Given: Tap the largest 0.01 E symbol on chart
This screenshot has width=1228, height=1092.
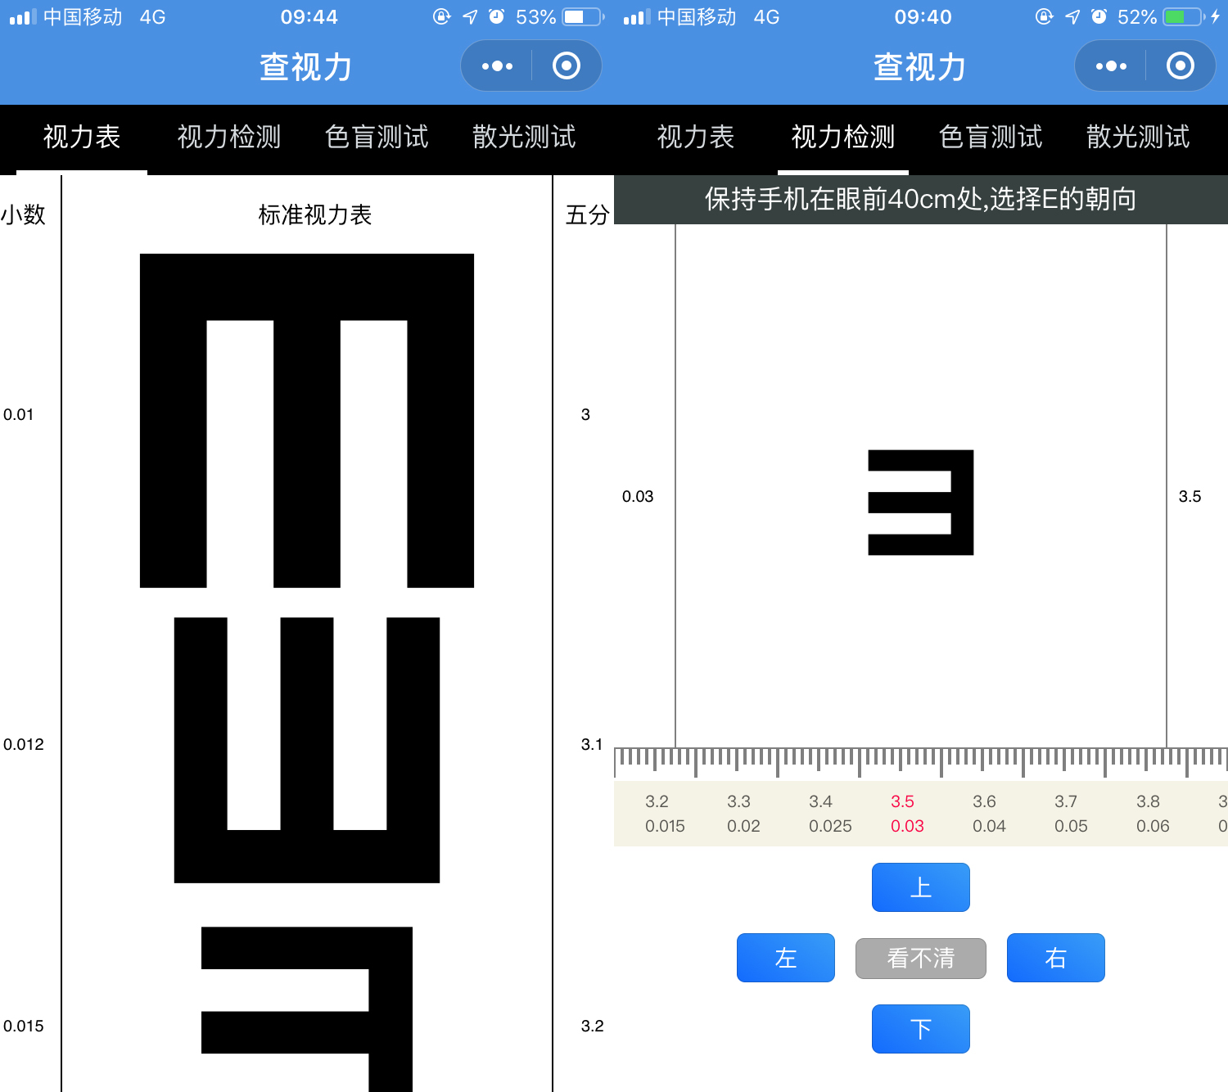Looking at the screenshot, I should click(x=307, y=421).
